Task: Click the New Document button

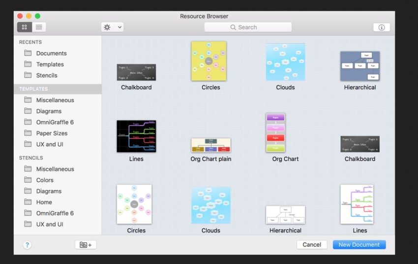Action: (359, 245)
